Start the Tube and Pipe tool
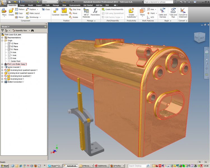 pos(173,12)
